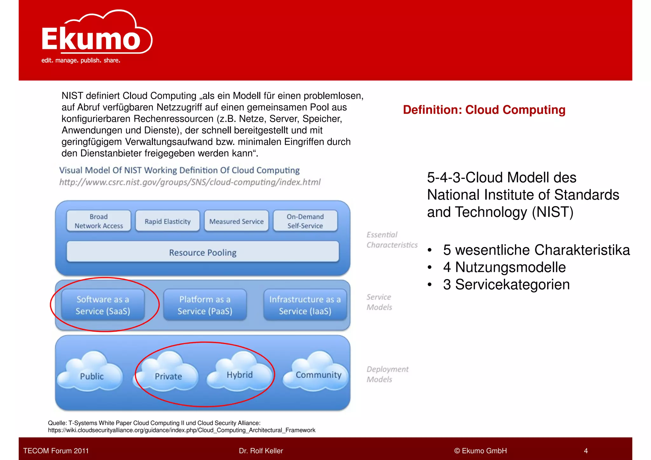
Task: Select the Measured Service box
Action: (x=236, y=221)
